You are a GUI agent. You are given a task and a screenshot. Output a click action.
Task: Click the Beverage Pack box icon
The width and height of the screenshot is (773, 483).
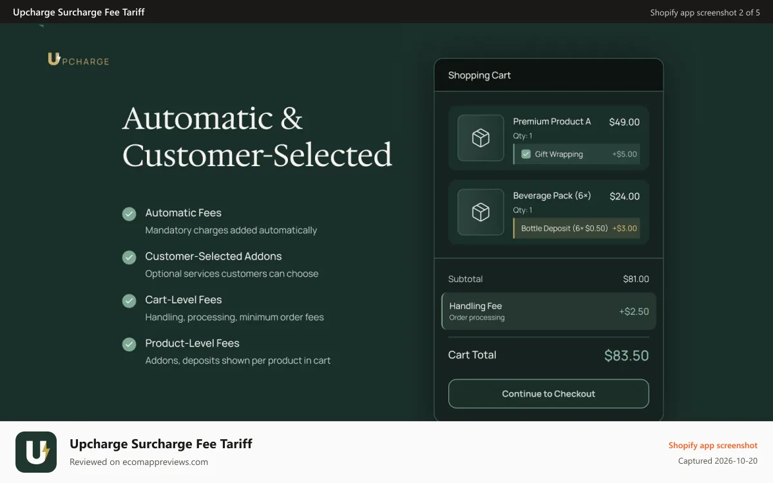[x=481, y=212]
